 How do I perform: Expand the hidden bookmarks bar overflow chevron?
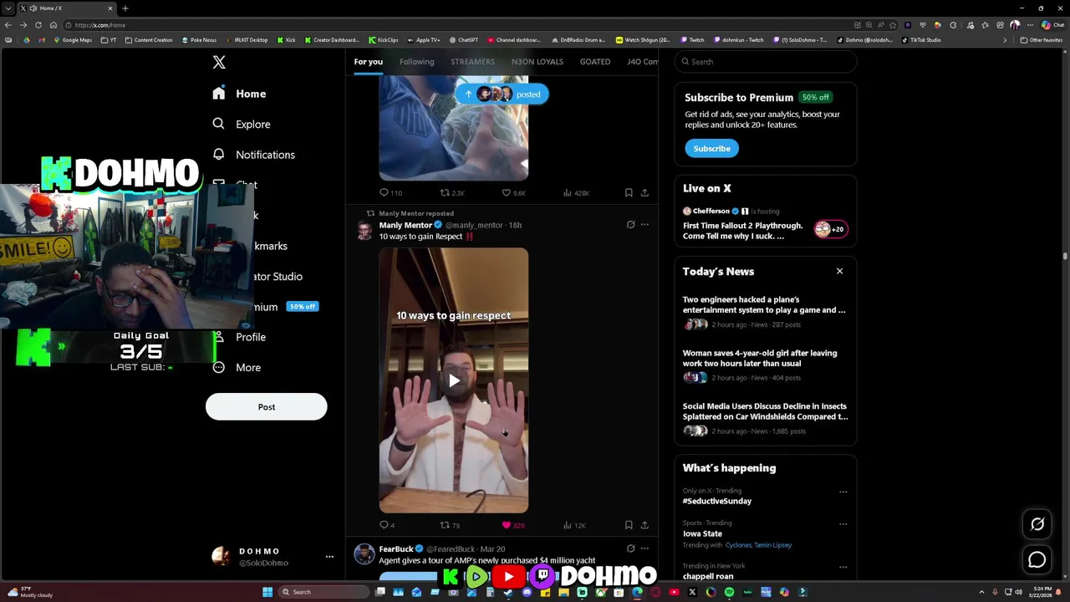point(1005,40)
